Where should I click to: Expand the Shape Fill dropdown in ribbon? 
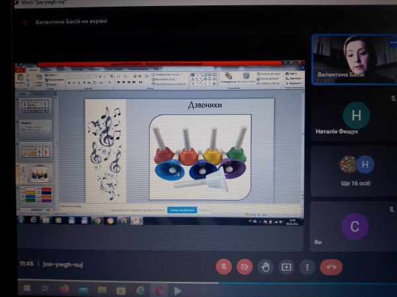click(x=269, y=74)
